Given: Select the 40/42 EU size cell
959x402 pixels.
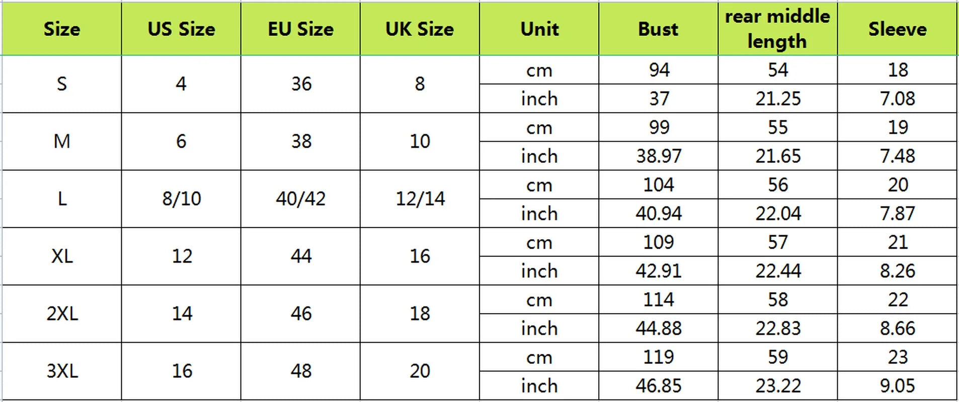Looking at the screenshot, I should point(300,198).
